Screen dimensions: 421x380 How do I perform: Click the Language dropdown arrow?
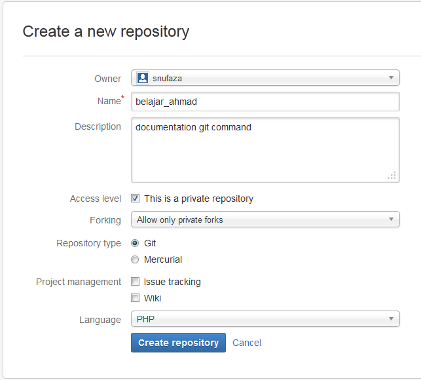click(391, 319)
